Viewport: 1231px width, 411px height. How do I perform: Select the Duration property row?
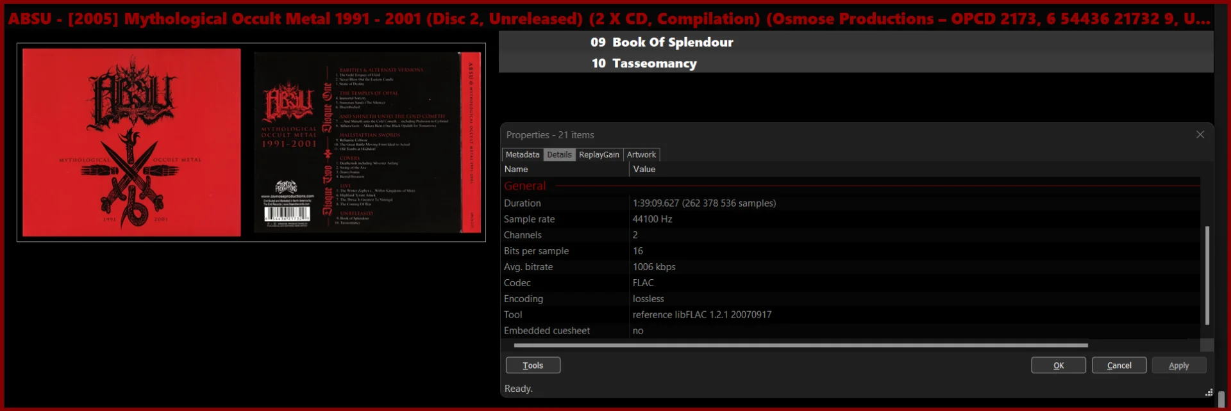click(x=850, y=203)
